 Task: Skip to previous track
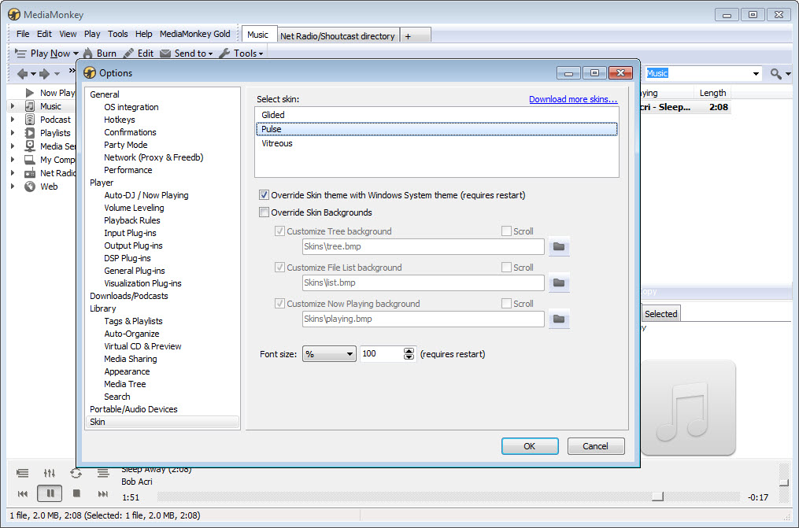[x=22, y=493]
